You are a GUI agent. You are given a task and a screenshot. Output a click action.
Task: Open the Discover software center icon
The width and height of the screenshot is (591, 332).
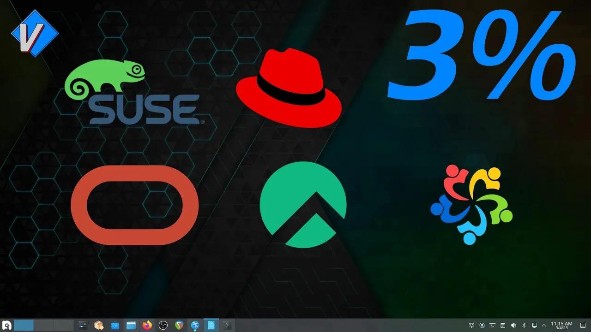114,325
